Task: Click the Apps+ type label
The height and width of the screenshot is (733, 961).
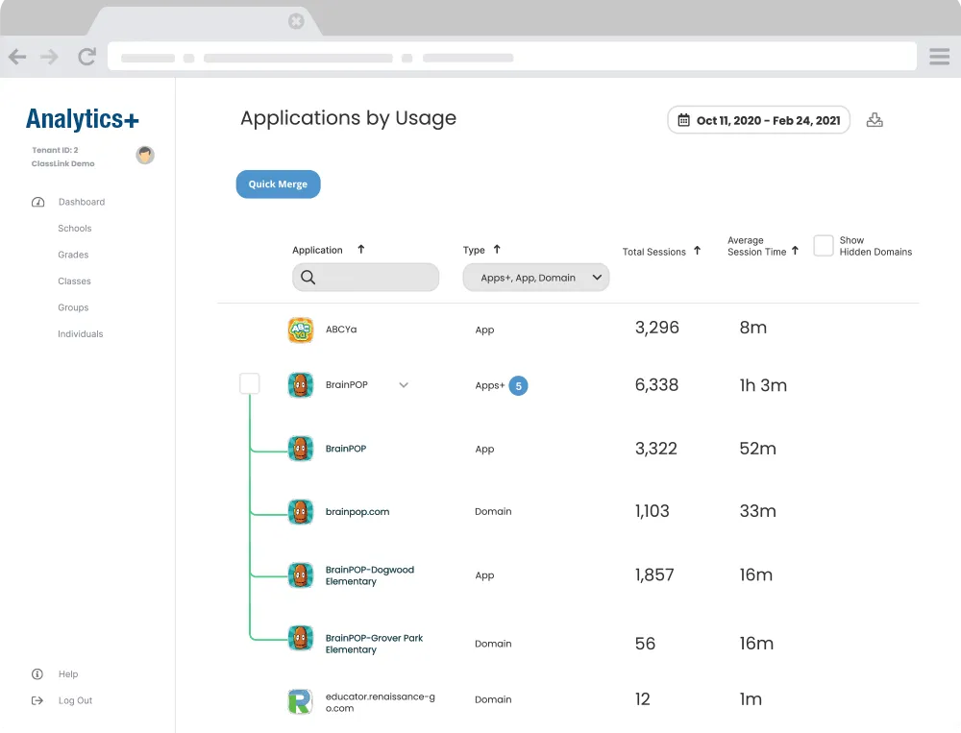Action: (490, 385)
